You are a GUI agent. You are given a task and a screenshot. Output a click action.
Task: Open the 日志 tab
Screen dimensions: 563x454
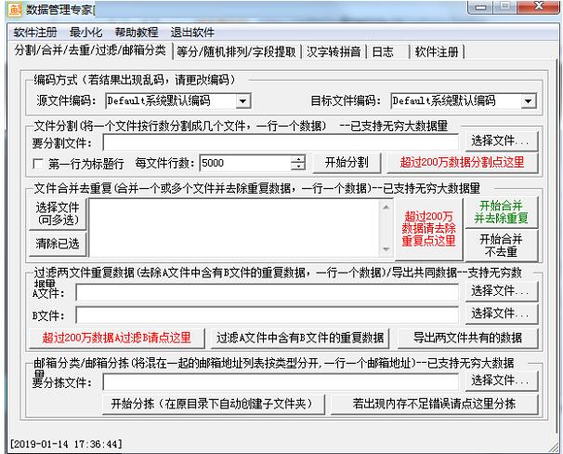pos(387,52)
